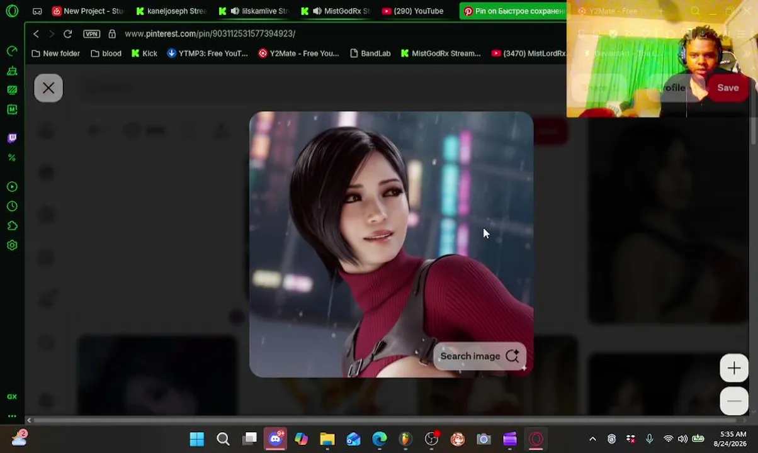Screen dimensions: 758x453
Task: Open the striped-panel sidebar icon
Action: pos(12,90)
